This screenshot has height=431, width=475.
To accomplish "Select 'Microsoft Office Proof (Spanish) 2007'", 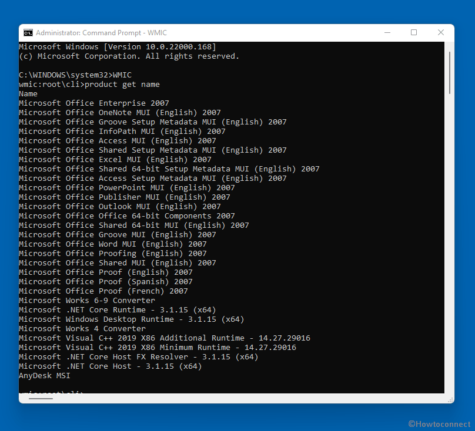I will point(106,281).
